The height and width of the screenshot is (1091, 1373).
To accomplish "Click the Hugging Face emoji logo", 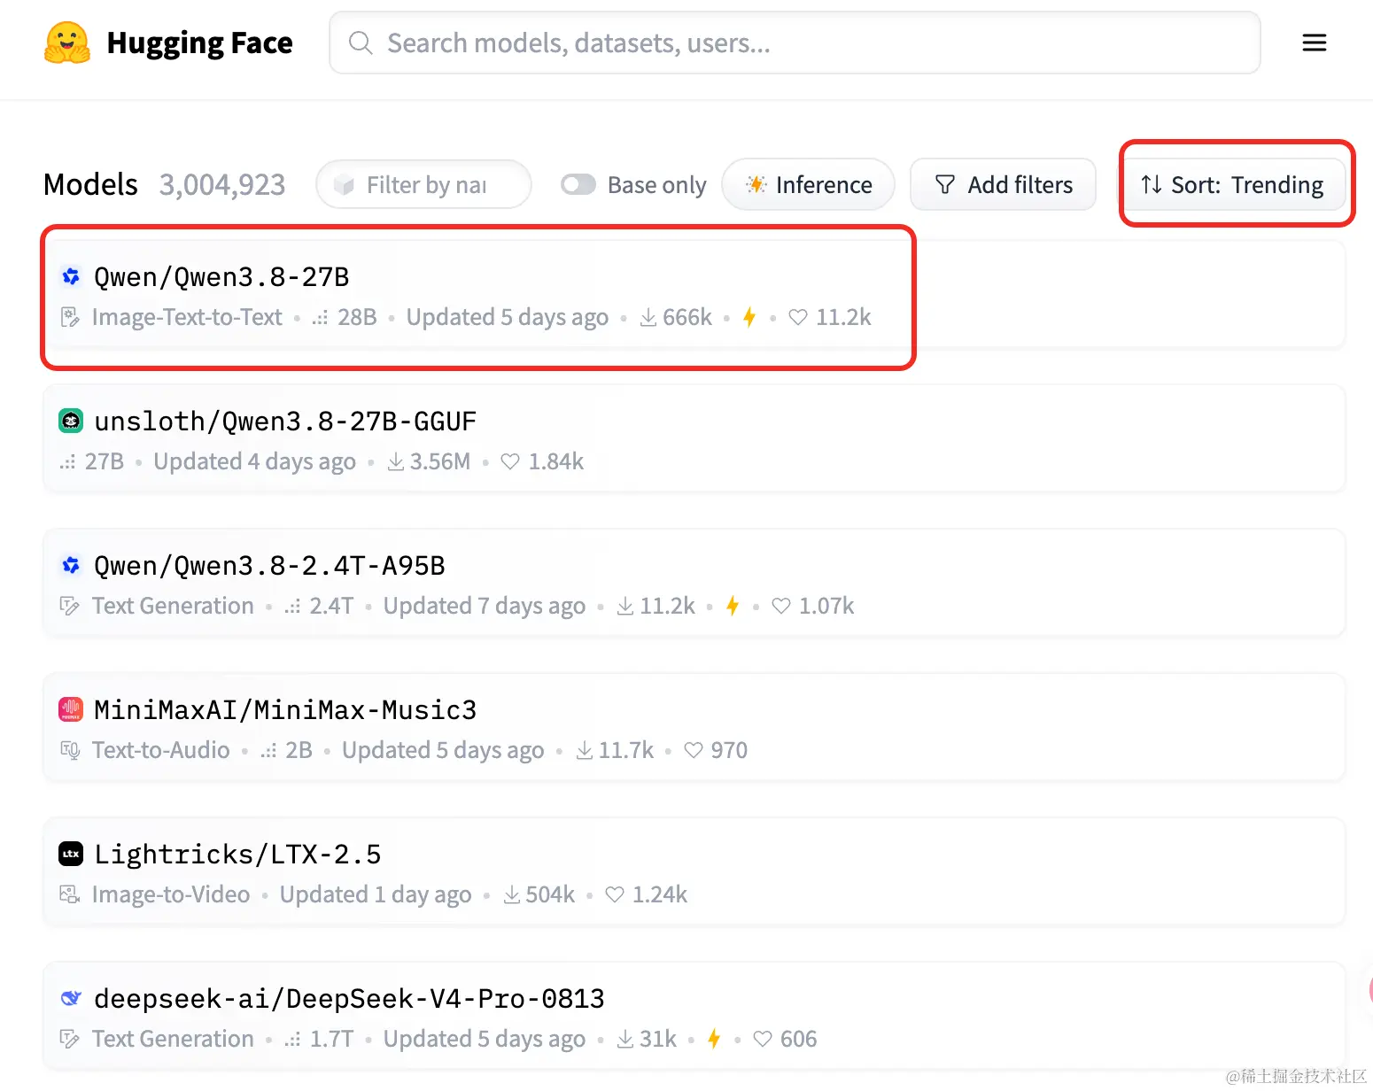I will (x=67, y=43).
